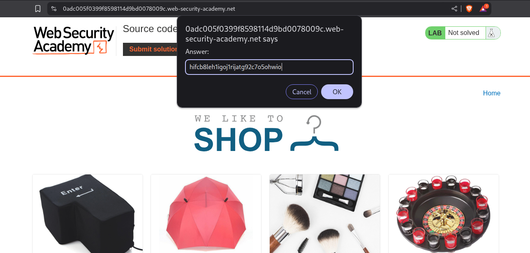Open Brave Shields lion icon
Image resolution: width=530 pixels, height=253 pixels.
pos(469,9)
